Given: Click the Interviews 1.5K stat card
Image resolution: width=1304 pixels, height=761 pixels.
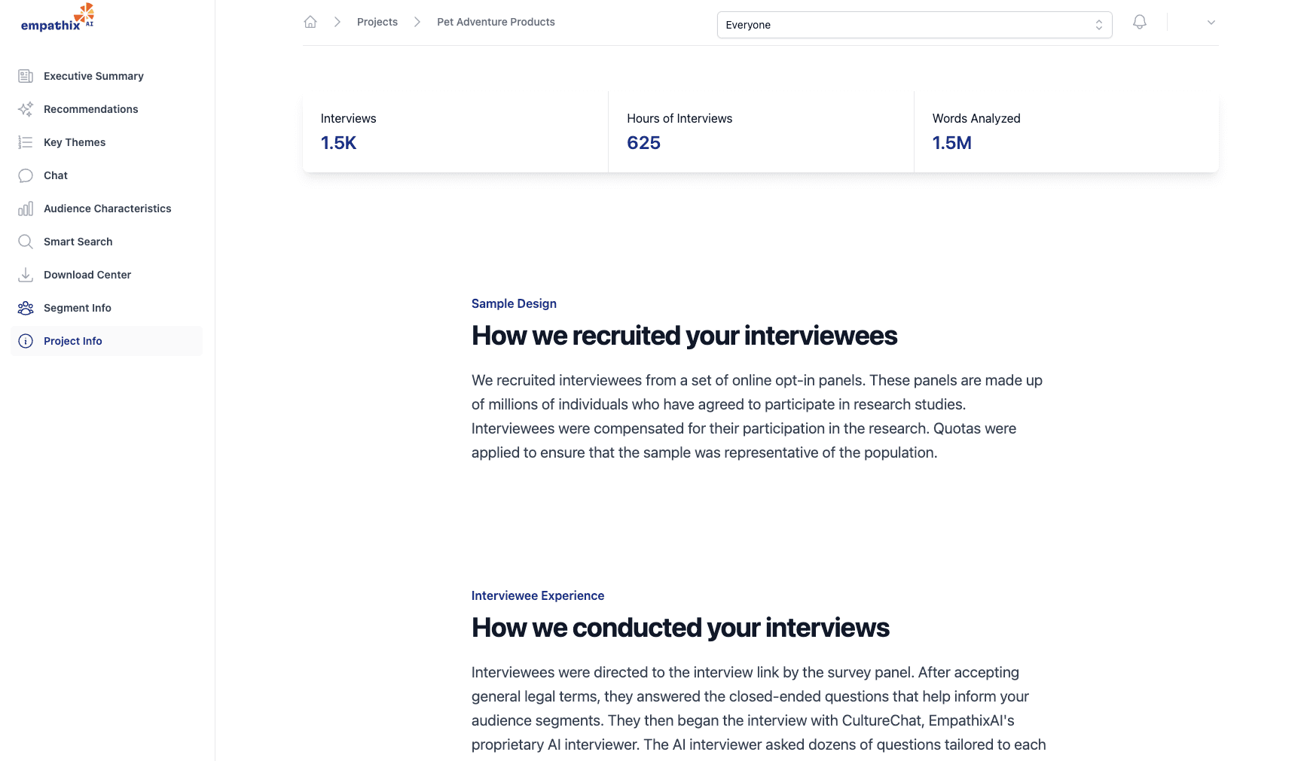Looking at the screenshot, I should pos(455,132).
